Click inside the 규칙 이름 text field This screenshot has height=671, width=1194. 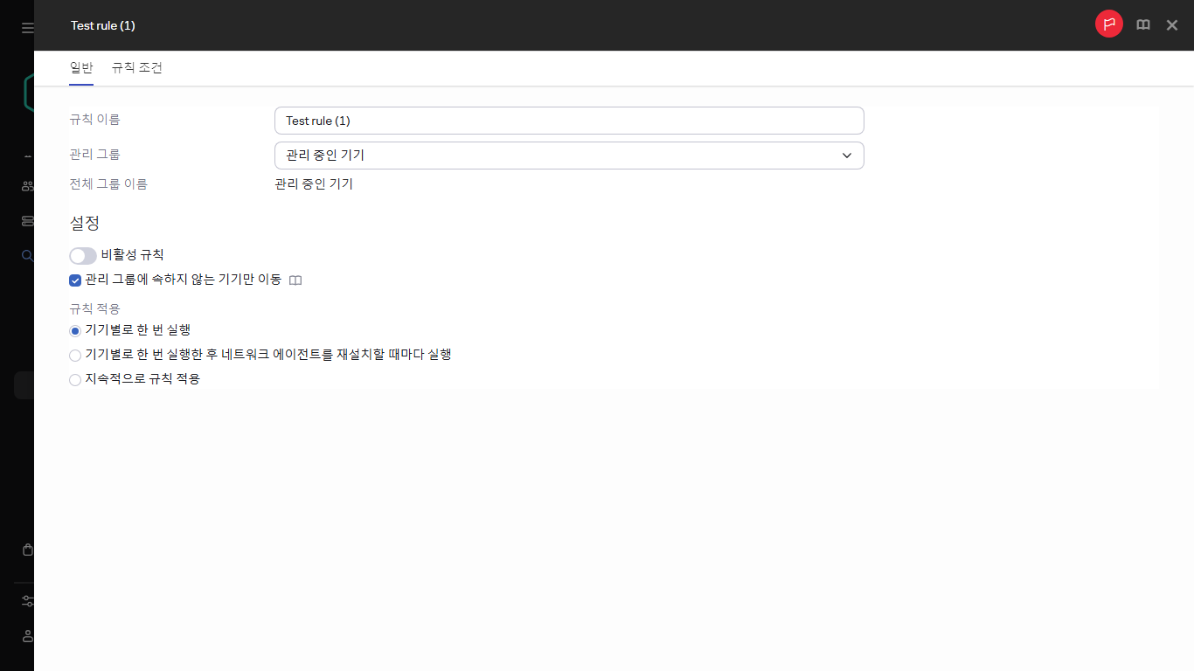point(568,120)
